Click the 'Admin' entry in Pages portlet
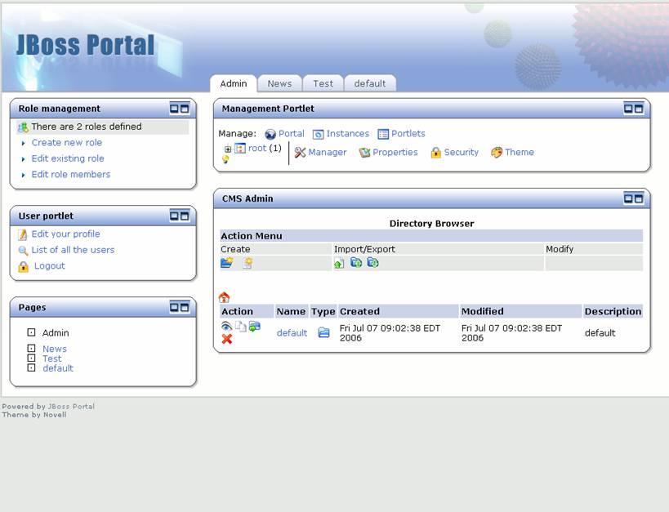This screenshot has height=512, width=669. [56, 333]
